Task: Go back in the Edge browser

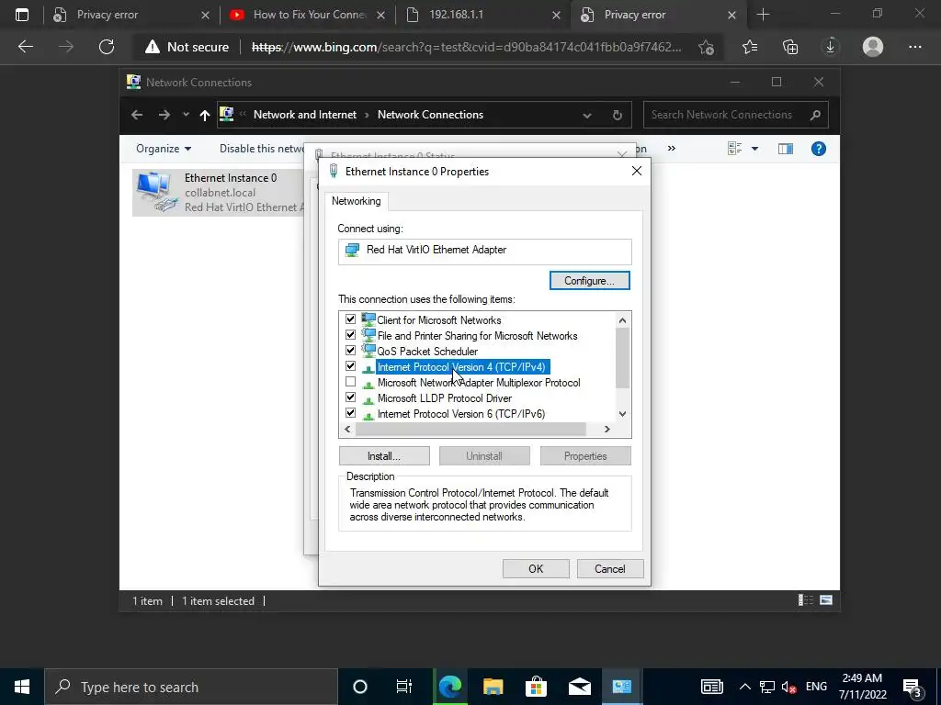Action: tap(26, 47)
